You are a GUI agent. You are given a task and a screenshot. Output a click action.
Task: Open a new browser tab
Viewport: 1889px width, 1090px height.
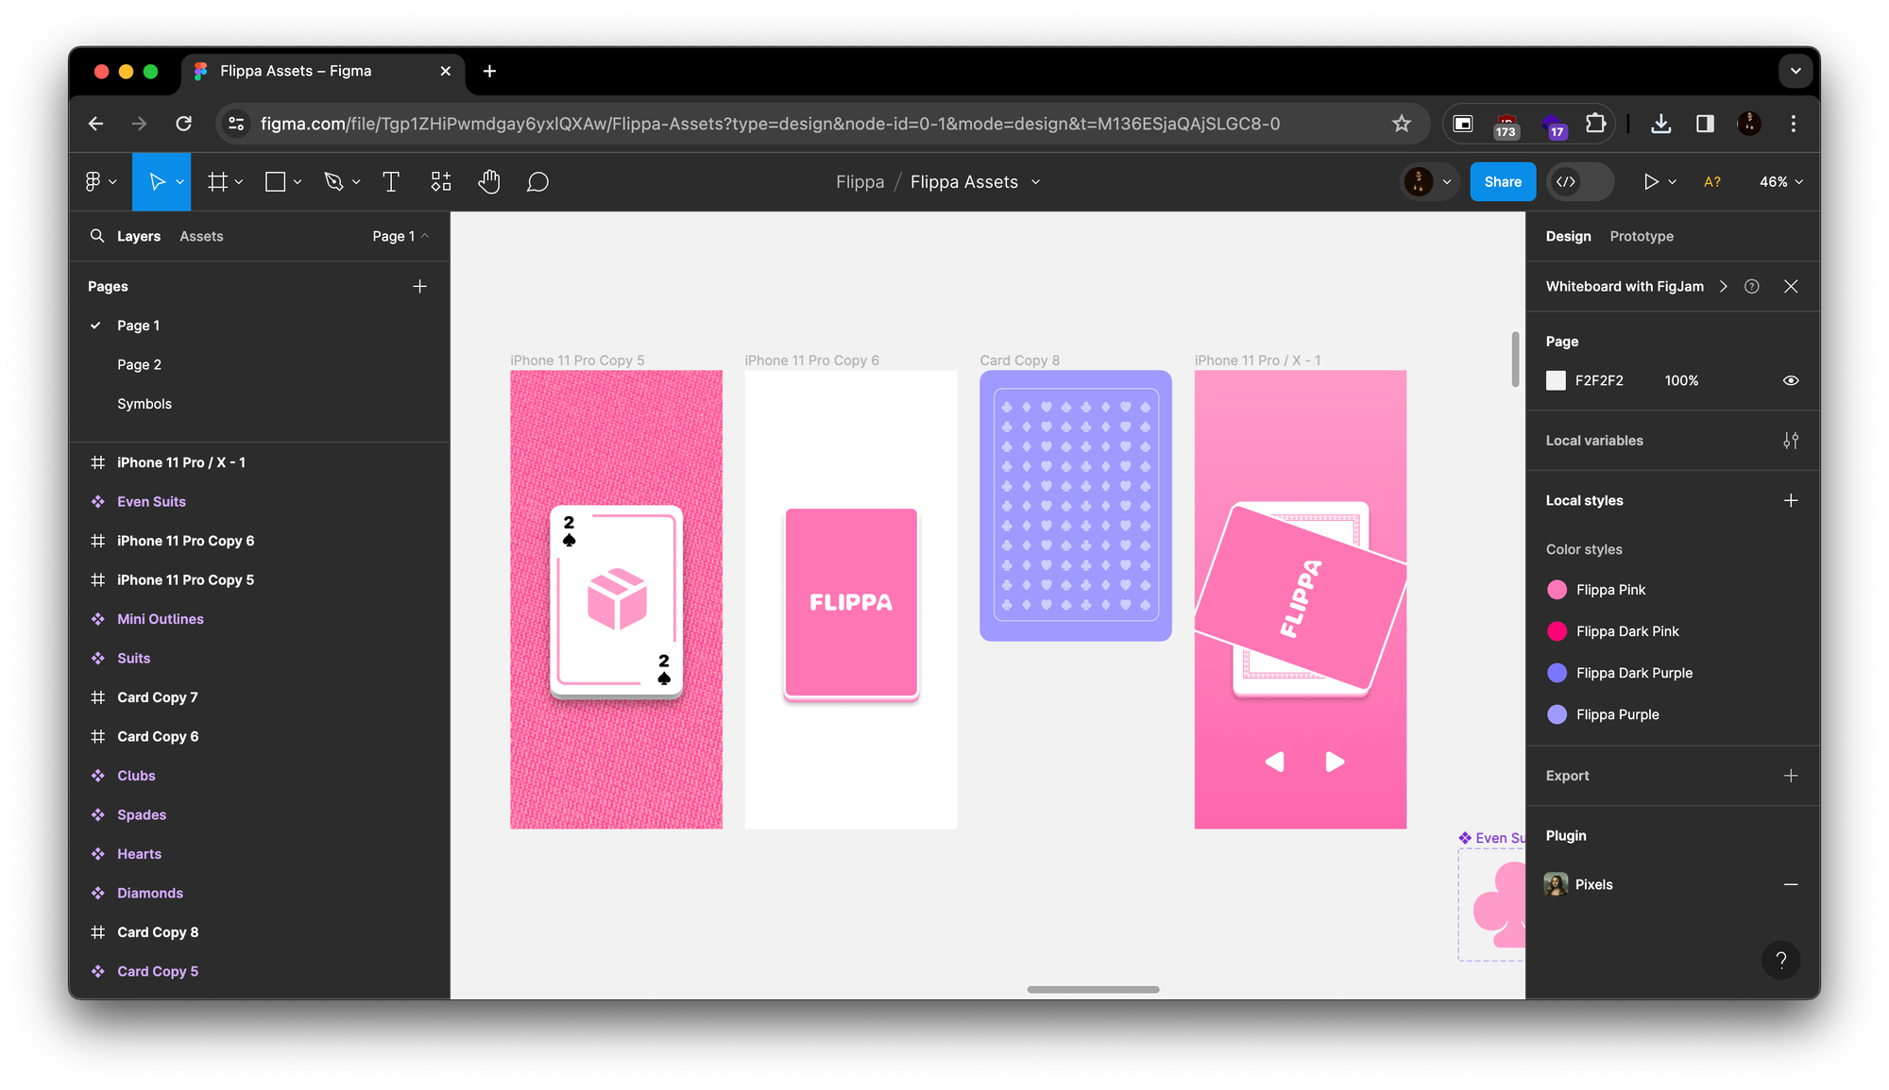[x=489, y=71]
